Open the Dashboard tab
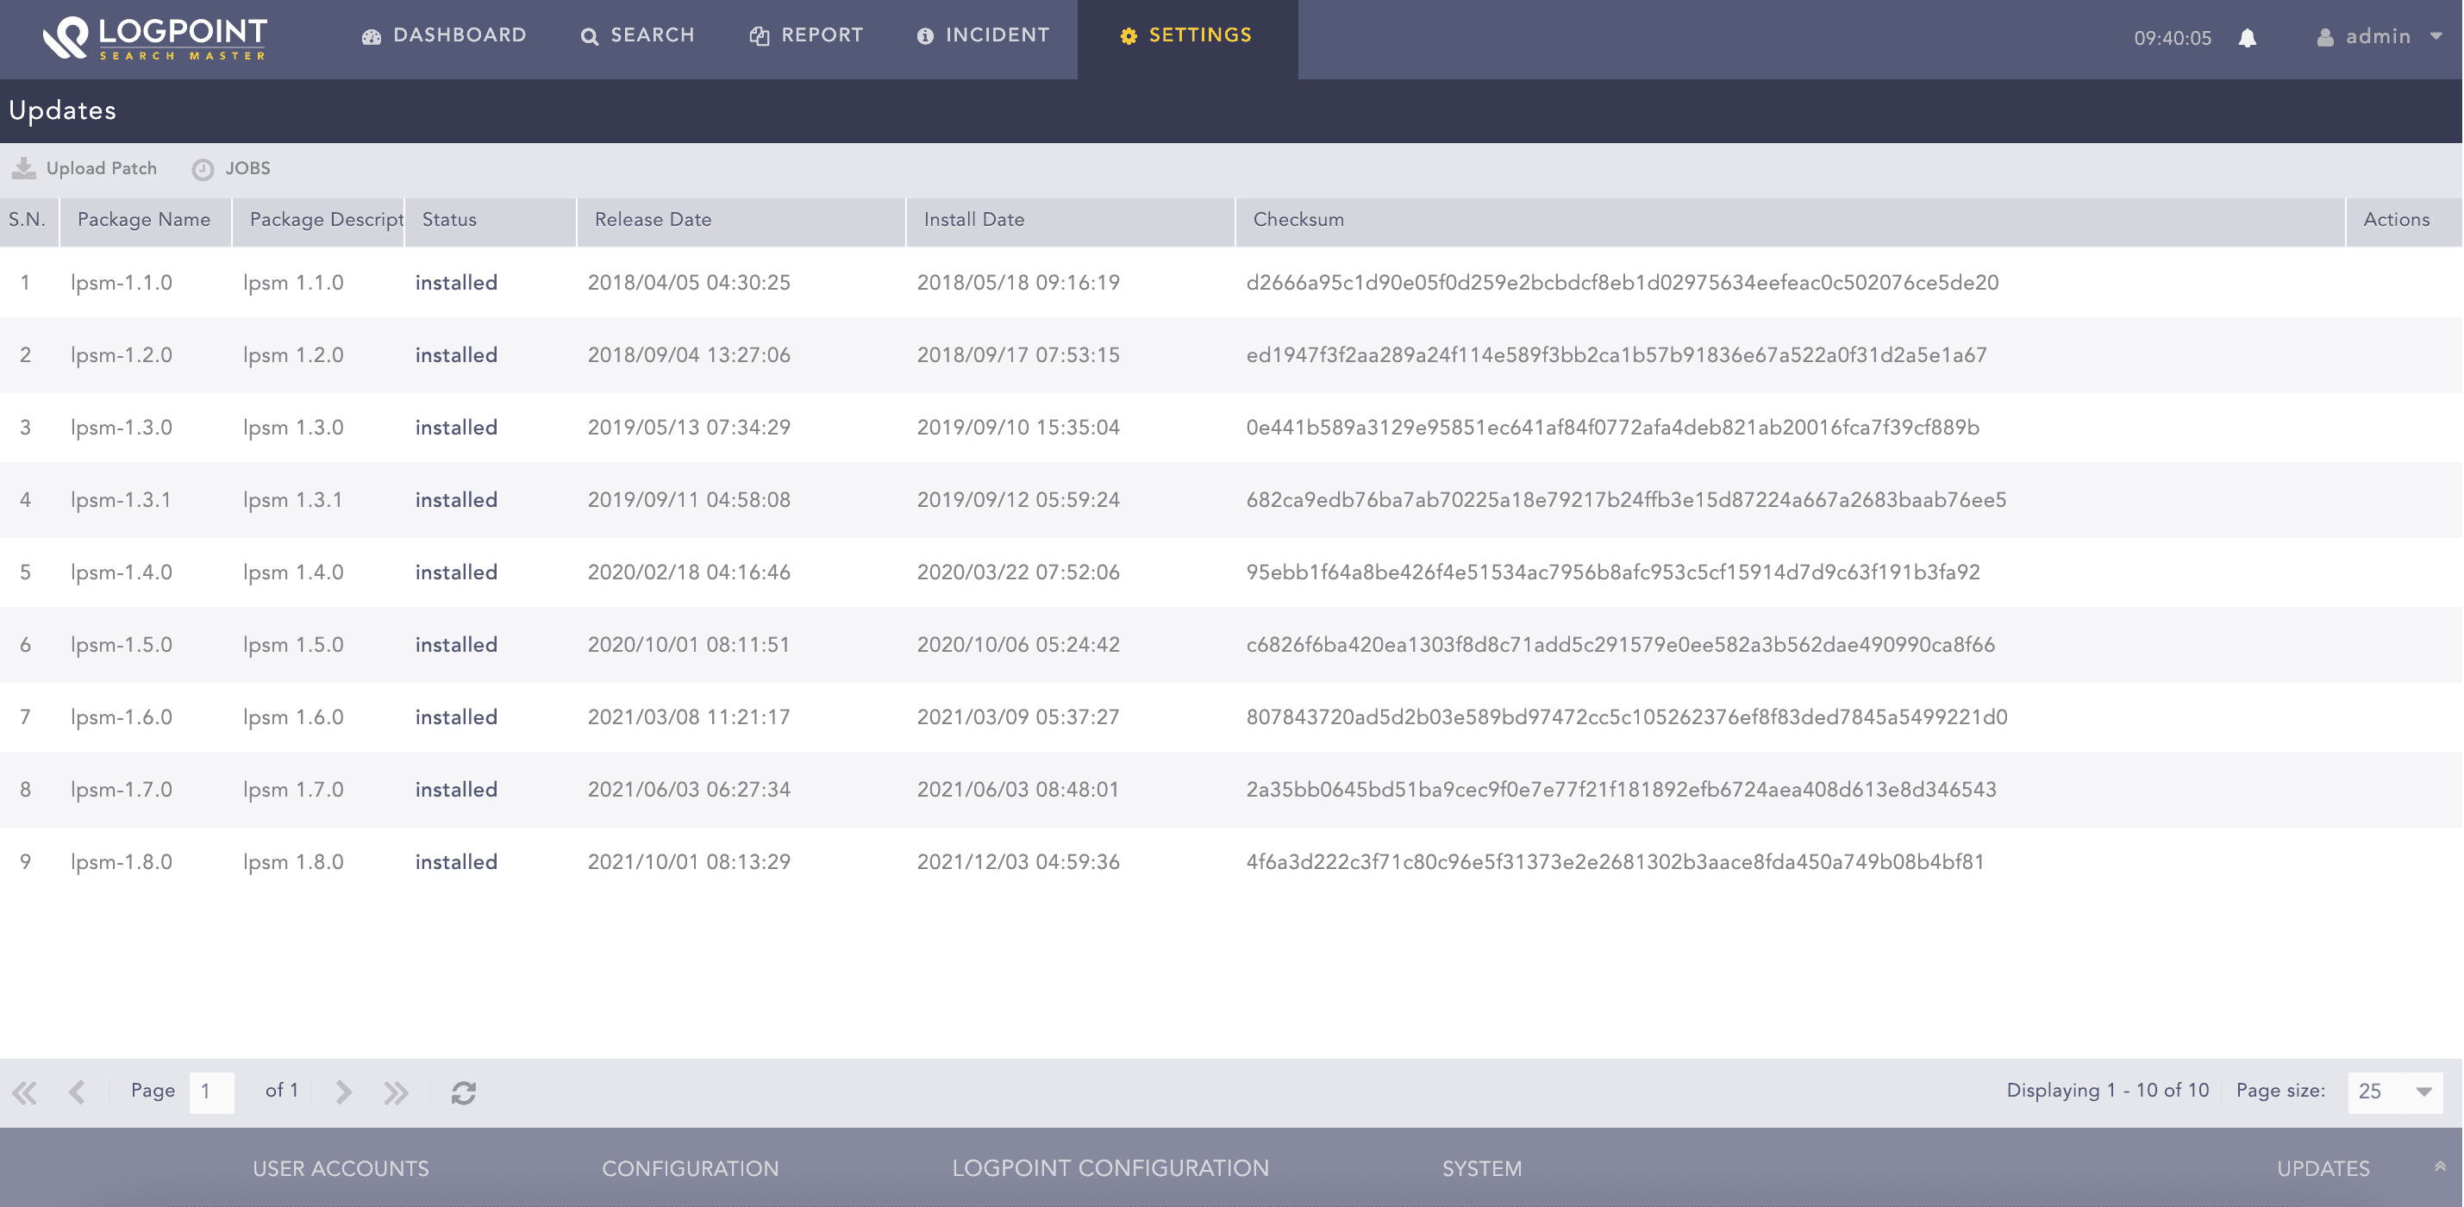This screenshot has height=1207, width=2464. pyautogui.click(x=445, y=35)
